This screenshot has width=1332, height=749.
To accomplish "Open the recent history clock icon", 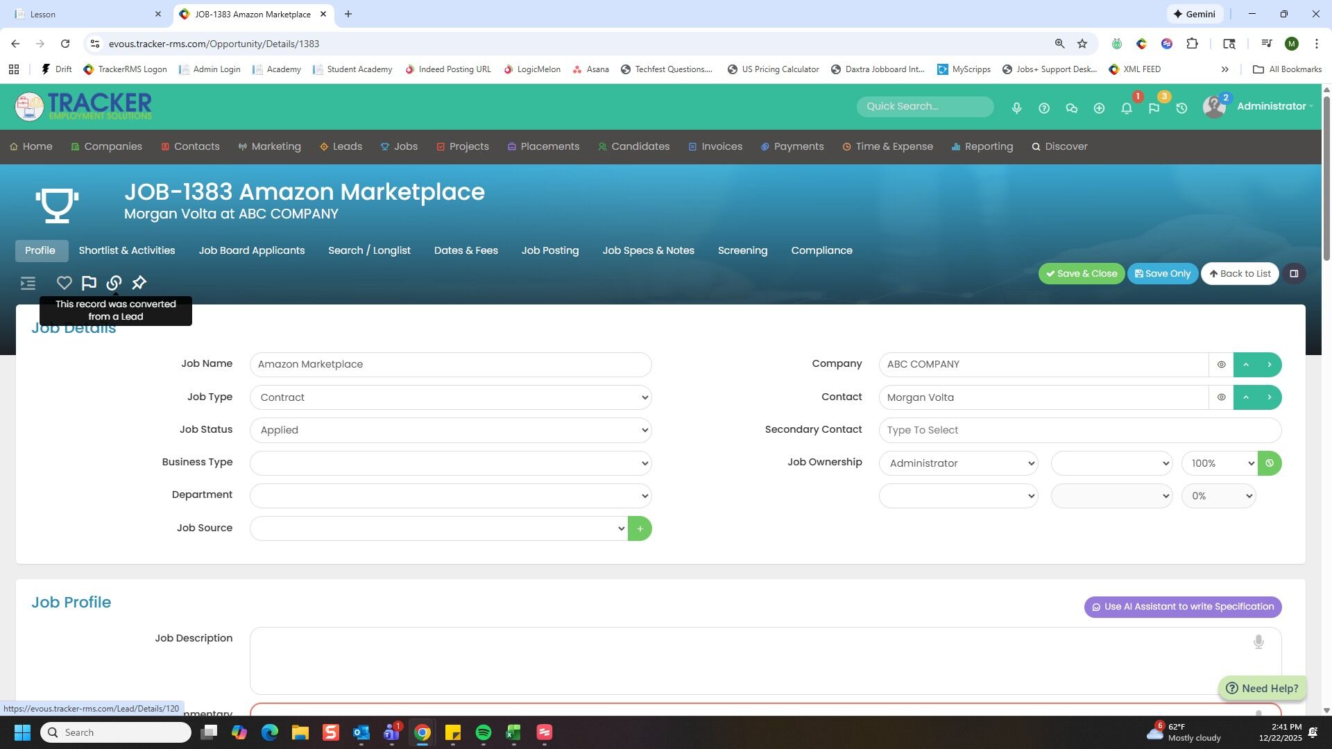I will pos(1181,108).
